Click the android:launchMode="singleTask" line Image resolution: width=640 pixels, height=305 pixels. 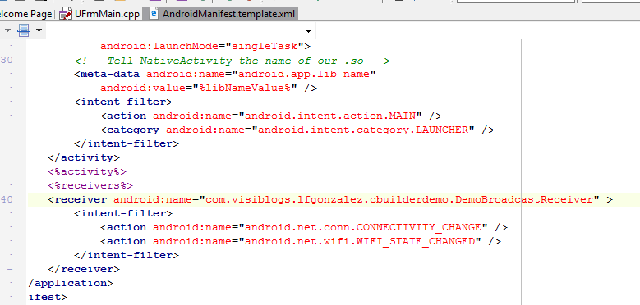[x=205, y=46]
